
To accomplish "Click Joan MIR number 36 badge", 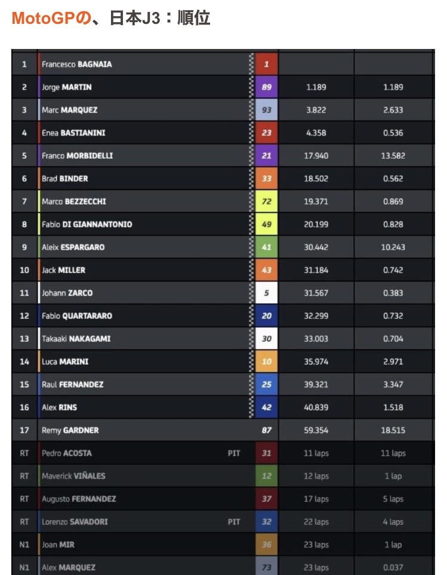I will [x=266, y=545].
